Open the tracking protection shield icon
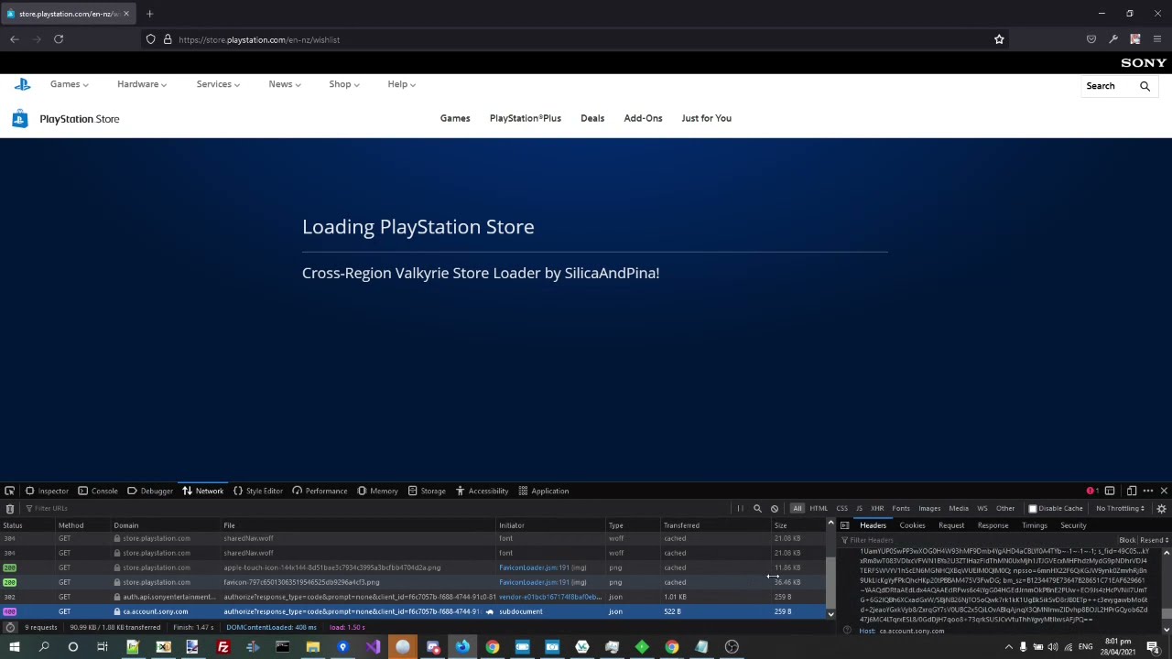 (x=151, y=39)
